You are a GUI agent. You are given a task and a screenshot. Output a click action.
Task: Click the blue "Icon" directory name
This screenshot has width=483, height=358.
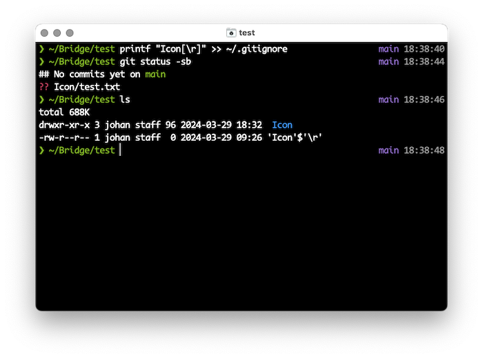coord(282,125)
